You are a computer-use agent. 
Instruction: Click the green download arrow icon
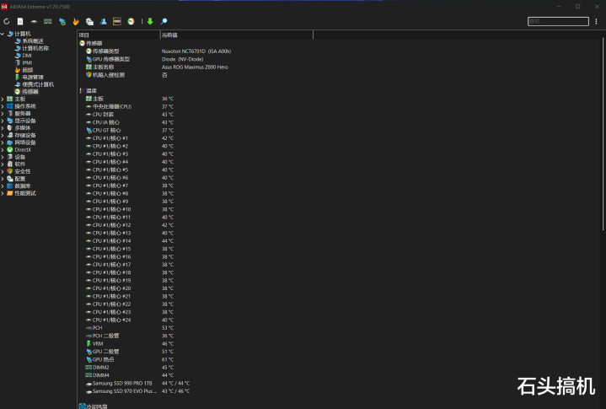tap(150, 22)
